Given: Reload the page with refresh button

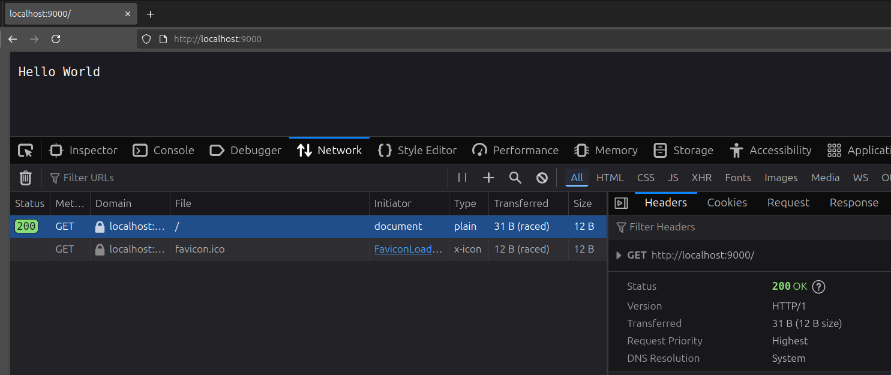Looking at the screenshot, I should tap(56, 39).
